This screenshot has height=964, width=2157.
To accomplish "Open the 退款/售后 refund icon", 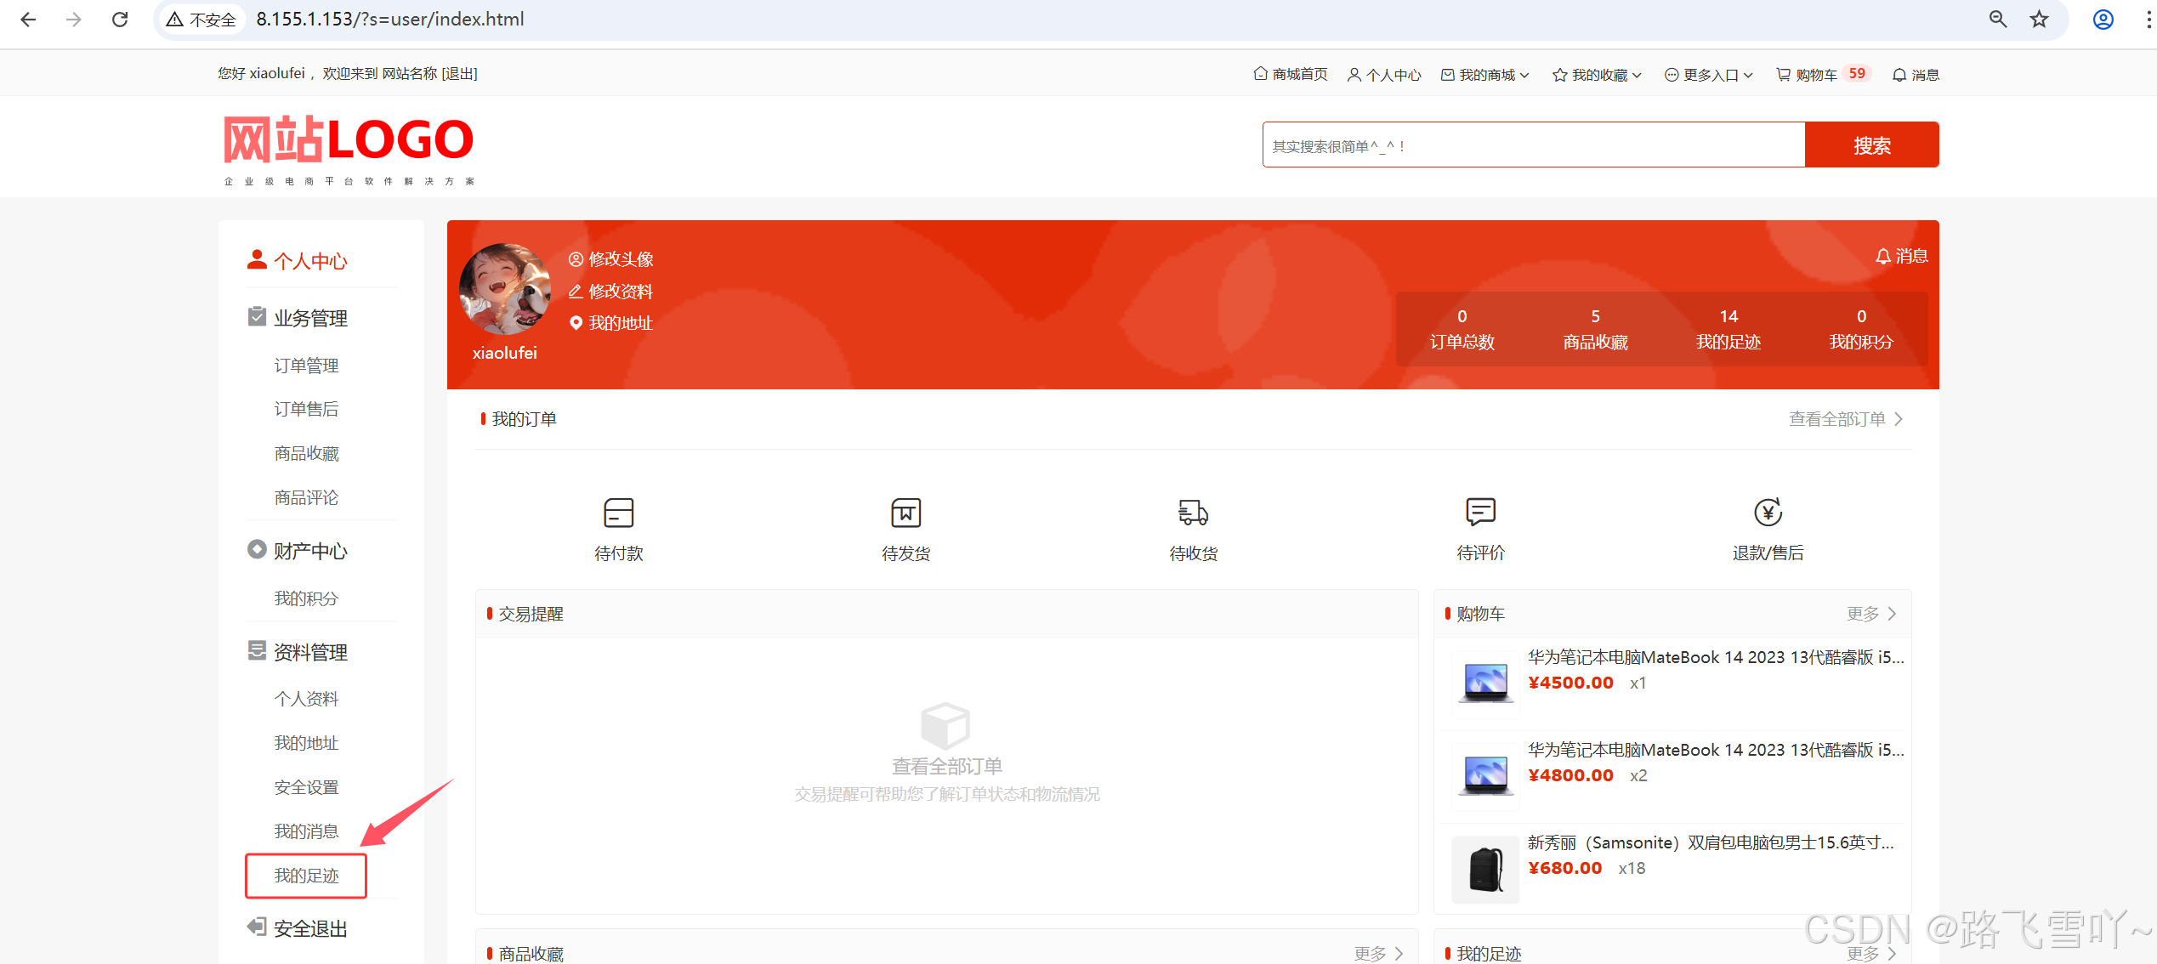I will pyautogui.click(x=1768, y=513).
